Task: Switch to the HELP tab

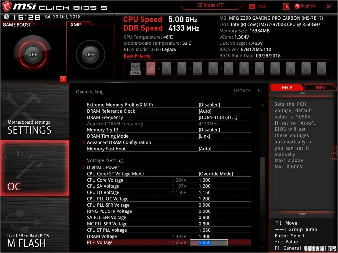Action: tap(287, 88)
